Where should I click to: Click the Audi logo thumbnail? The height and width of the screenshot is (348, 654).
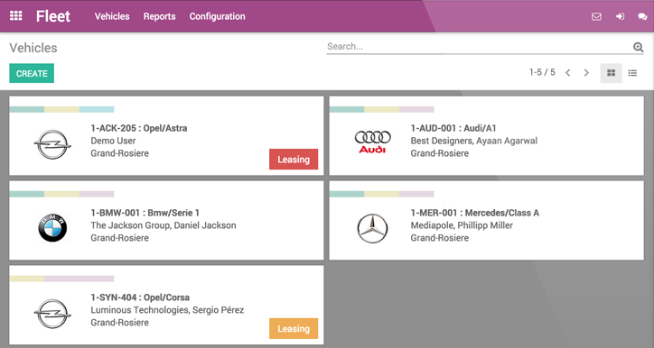click(x=372, y=142)
